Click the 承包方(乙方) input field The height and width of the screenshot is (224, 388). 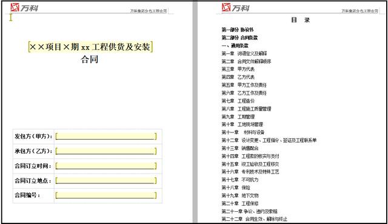tap(106, 151)
